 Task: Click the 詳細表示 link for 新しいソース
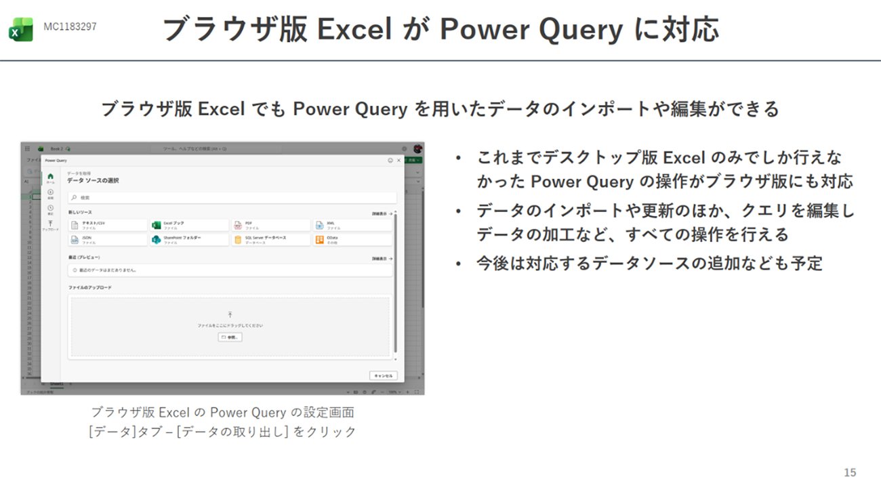tap(382, 213)
